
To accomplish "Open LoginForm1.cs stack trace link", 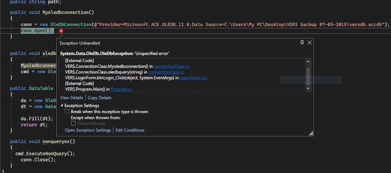I will pos(194,78).
